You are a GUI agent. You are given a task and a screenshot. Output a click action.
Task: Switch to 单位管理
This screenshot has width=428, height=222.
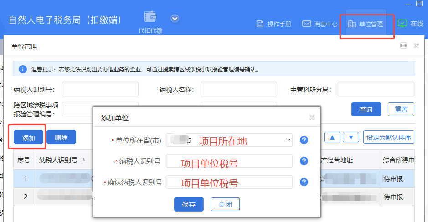tap(365, 24)
